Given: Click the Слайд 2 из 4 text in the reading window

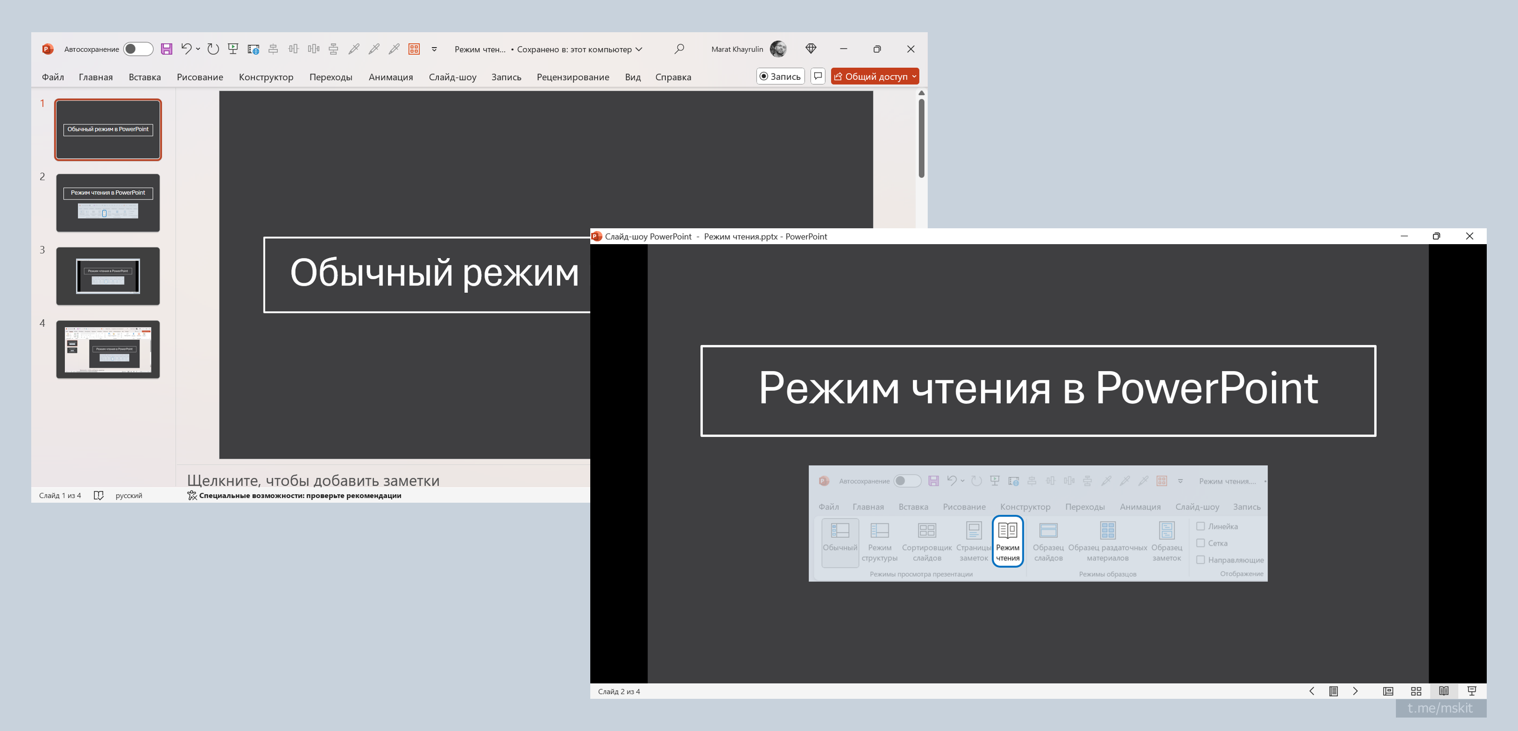Looking at the screenshot, I should [x=619, y=692].
